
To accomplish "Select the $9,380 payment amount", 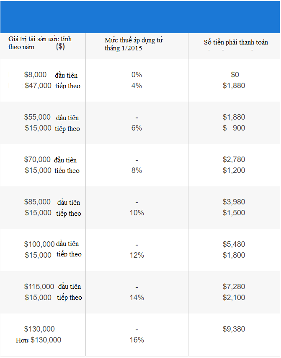I will tap(234, 329).
